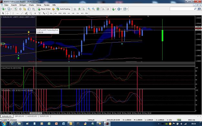Viewport: 202px width, 126px height.
Task: Select the trendline tool
Action: pyautogui.click(x=22, y=13)
